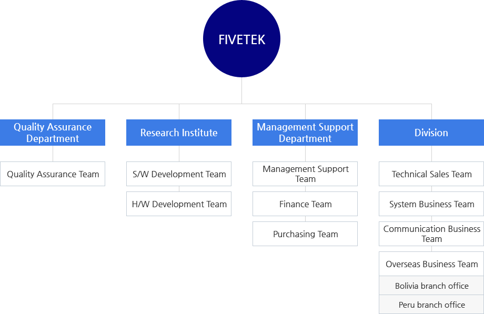Select the Quality Assurance Department box
This screenshot has height=314, width=484.
pos(53,133)
